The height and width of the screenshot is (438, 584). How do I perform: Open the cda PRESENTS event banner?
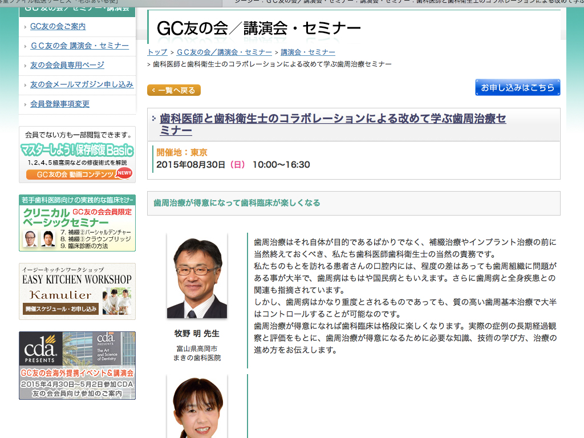click(x=77, y=366)
